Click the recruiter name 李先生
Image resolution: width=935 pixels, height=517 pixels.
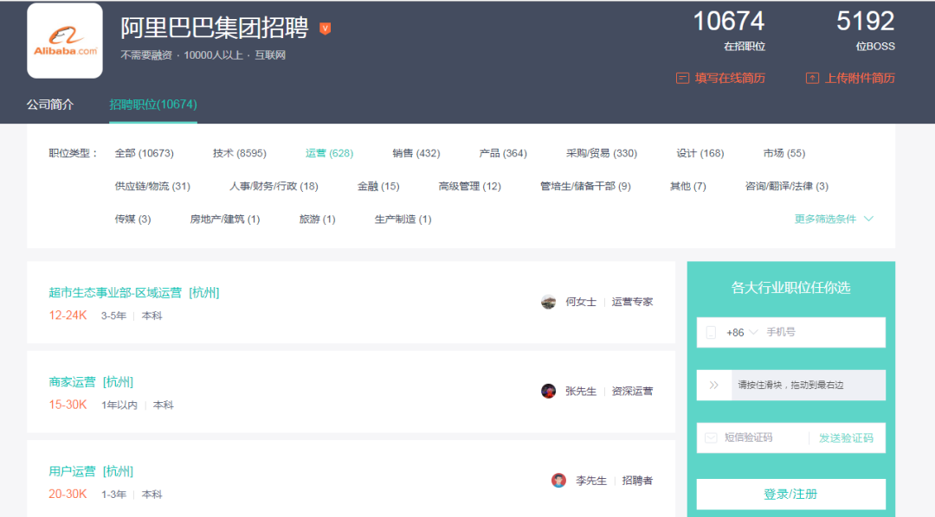coord(591,481)
